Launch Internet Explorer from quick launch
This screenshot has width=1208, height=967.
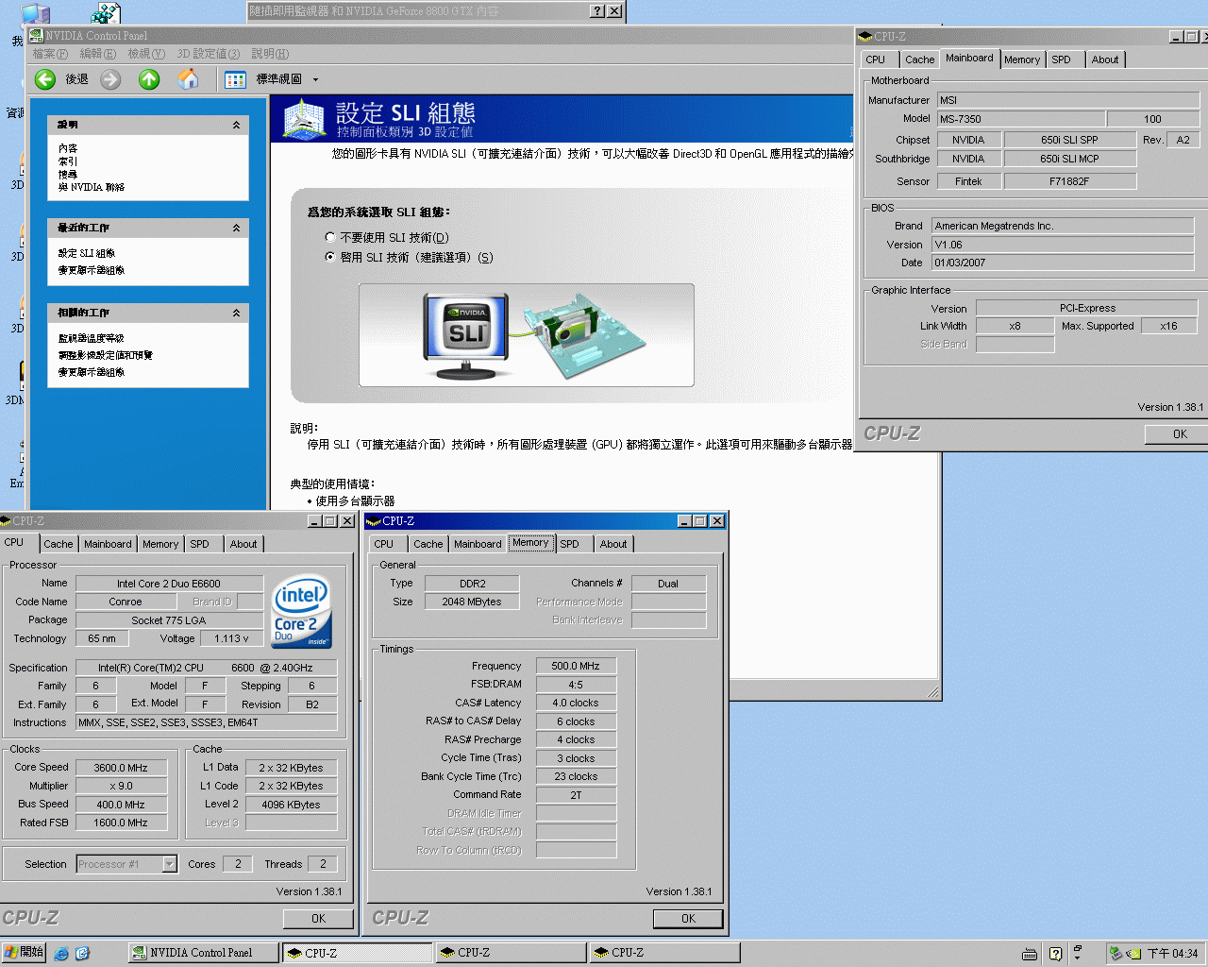pyautogui.click(x=61, y=954)
